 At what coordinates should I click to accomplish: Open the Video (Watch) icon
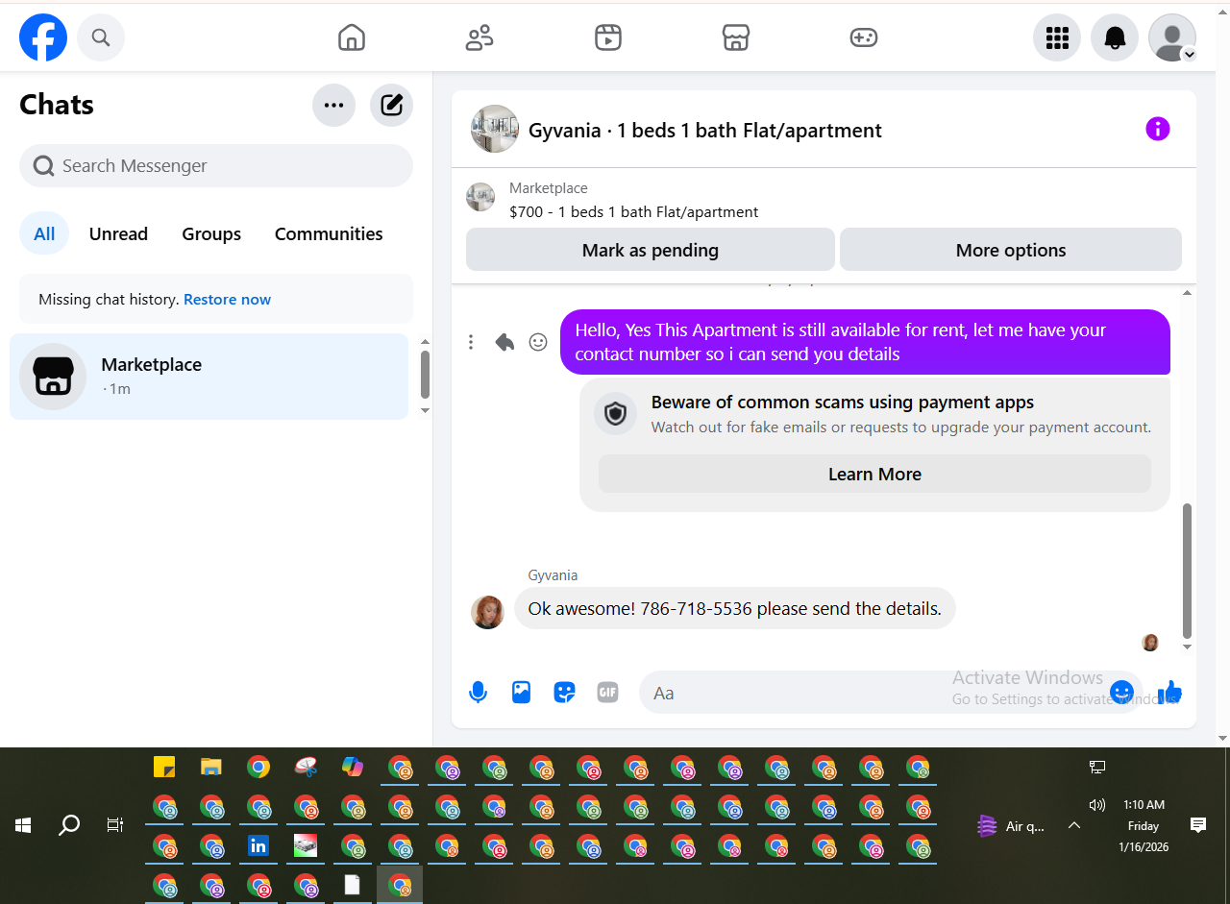coord(608,37)
